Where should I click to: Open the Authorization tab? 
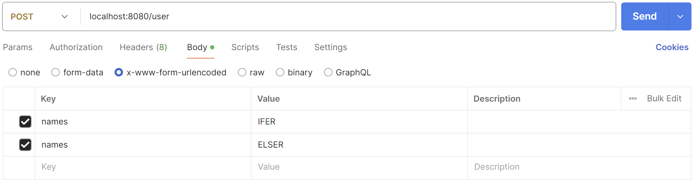click(x=76, y=47)
